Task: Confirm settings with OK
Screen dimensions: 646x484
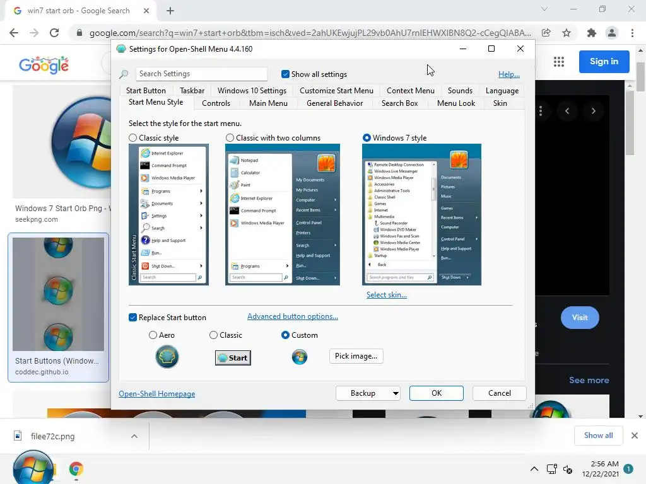Action: pyautogui.click(x=437, y=393)
